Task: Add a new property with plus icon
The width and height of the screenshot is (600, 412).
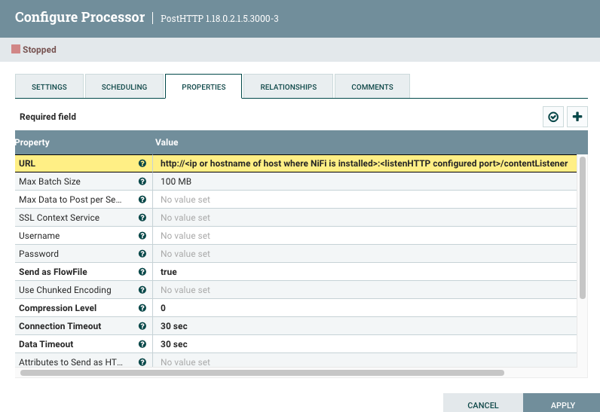Action: [577, 117]
